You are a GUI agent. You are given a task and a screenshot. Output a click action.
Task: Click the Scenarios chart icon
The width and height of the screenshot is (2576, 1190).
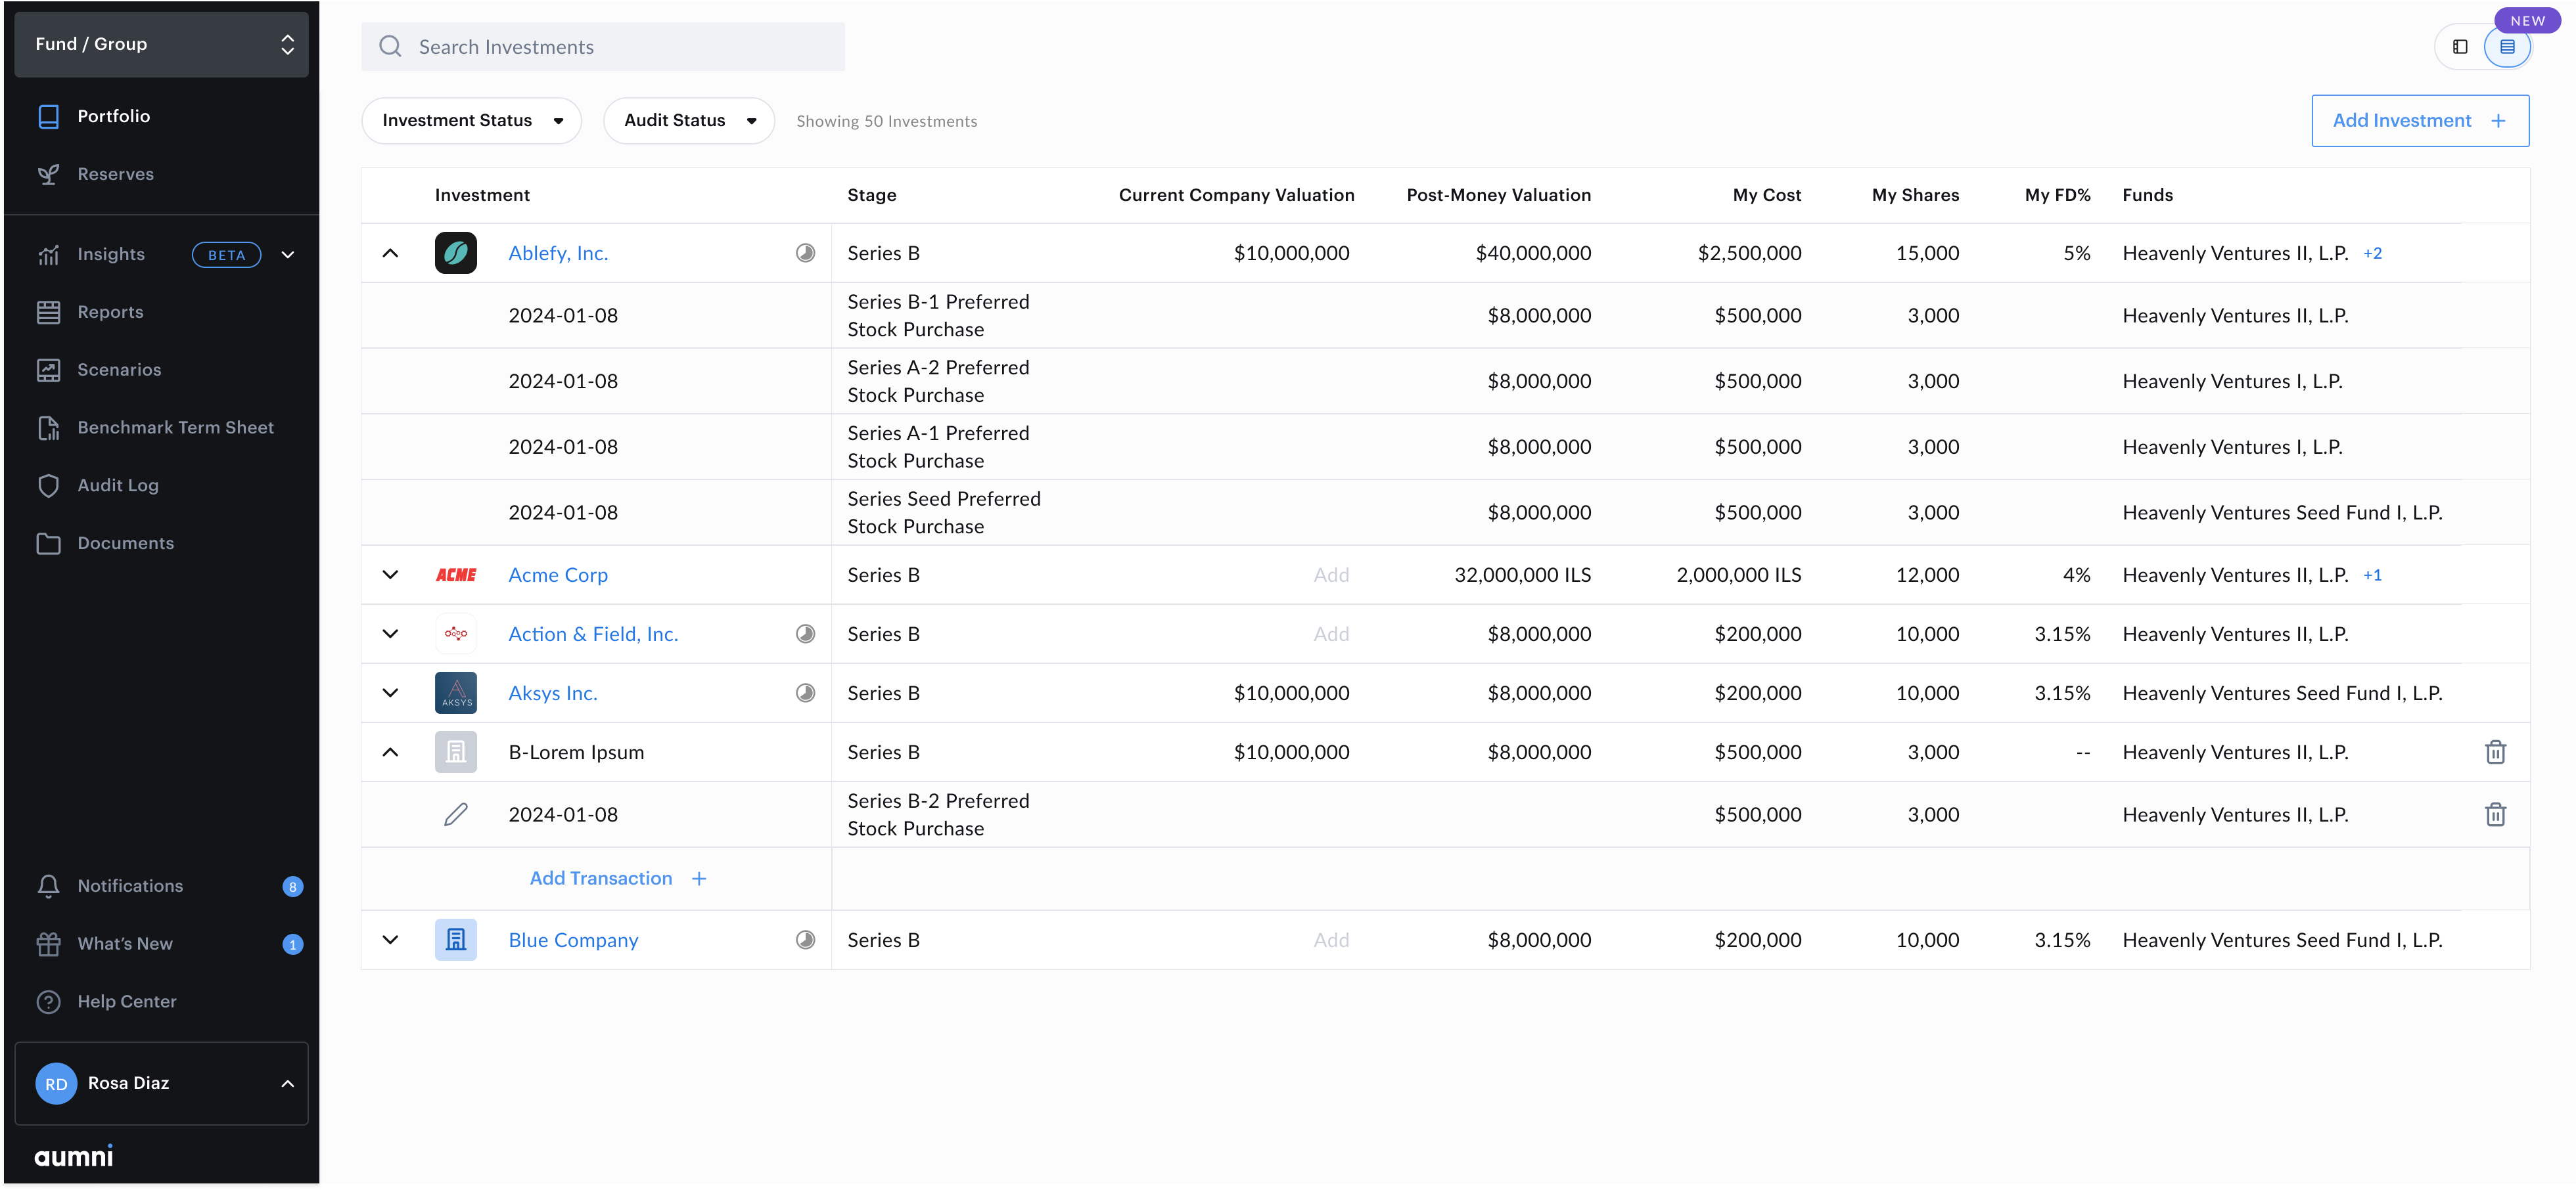[x=48, y=370]
